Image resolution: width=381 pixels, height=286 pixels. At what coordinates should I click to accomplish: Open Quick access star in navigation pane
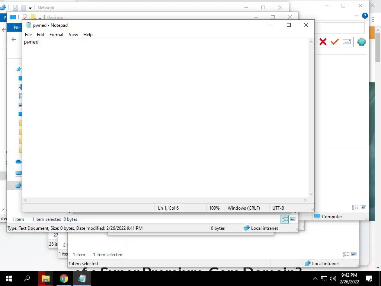pos(19,70)
